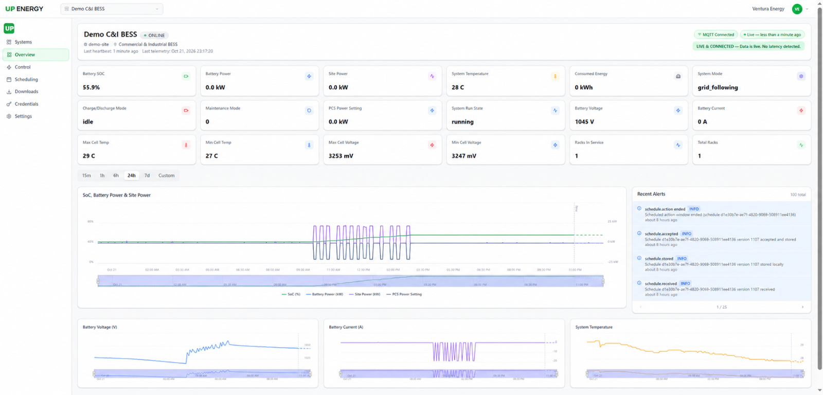Select the 7d time range
This screenshot has height=395, width=823.
[x=147, y=175]
